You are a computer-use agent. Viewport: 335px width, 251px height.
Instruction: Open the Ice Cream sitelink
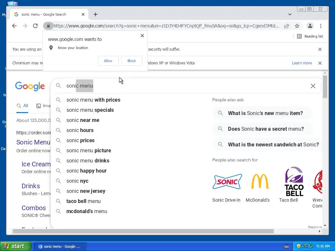click(36, 164)
